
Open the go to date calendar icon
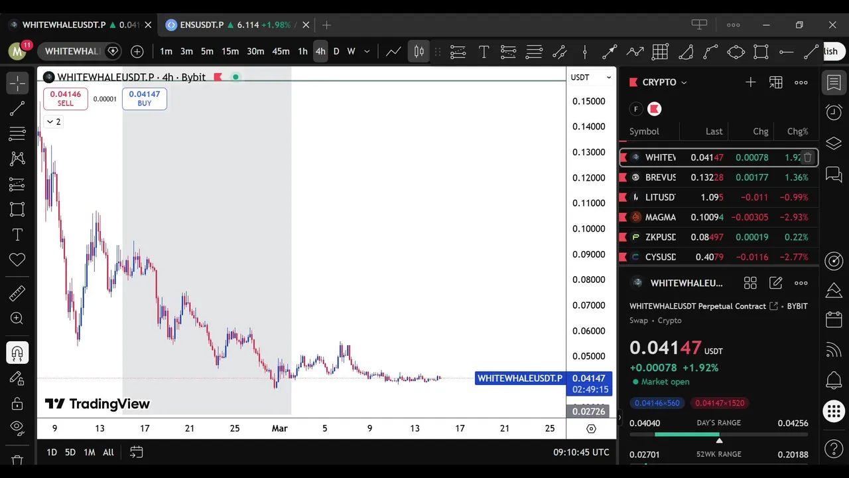[x=136, y=452]
